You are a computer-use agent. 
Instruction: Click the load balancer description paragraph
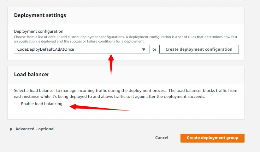point(126,93)
